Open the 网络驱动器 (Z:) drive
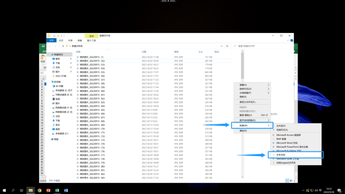The image size is (345, 194). pyautogui.click(x=64, y=112)
